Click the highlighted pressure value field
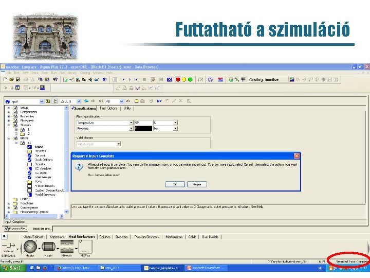This screenshot has width=370, height=278. 143,128
